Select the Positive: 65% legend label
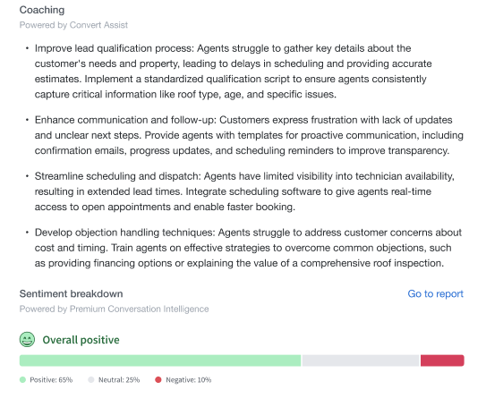Viewport: 486px width, 407px height. pos(51,380)
